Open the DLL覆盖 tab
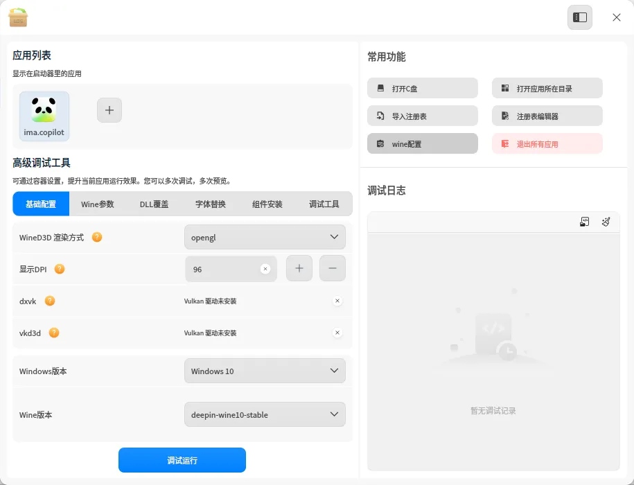634x485 pixels. tap(155, 204)
